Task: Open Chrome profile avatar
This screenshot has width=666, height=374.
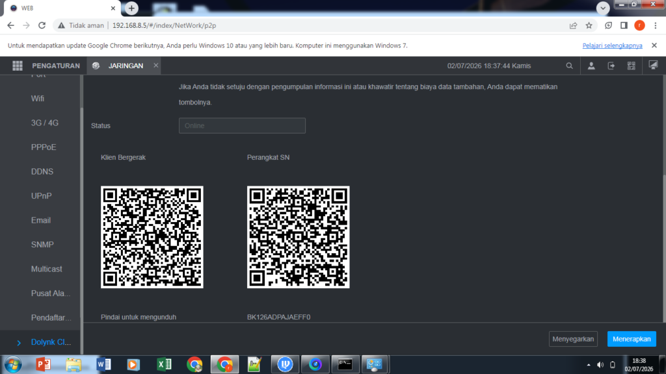Action: [x=639, y=25]
